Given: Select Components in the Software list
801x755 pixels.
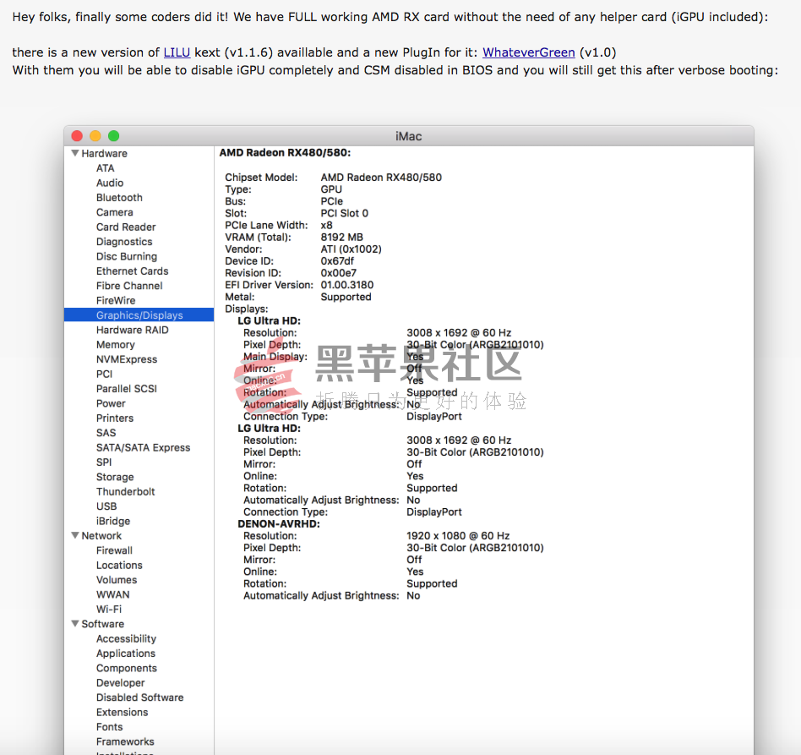Looking at the screenshot, I should coord(127,668).
